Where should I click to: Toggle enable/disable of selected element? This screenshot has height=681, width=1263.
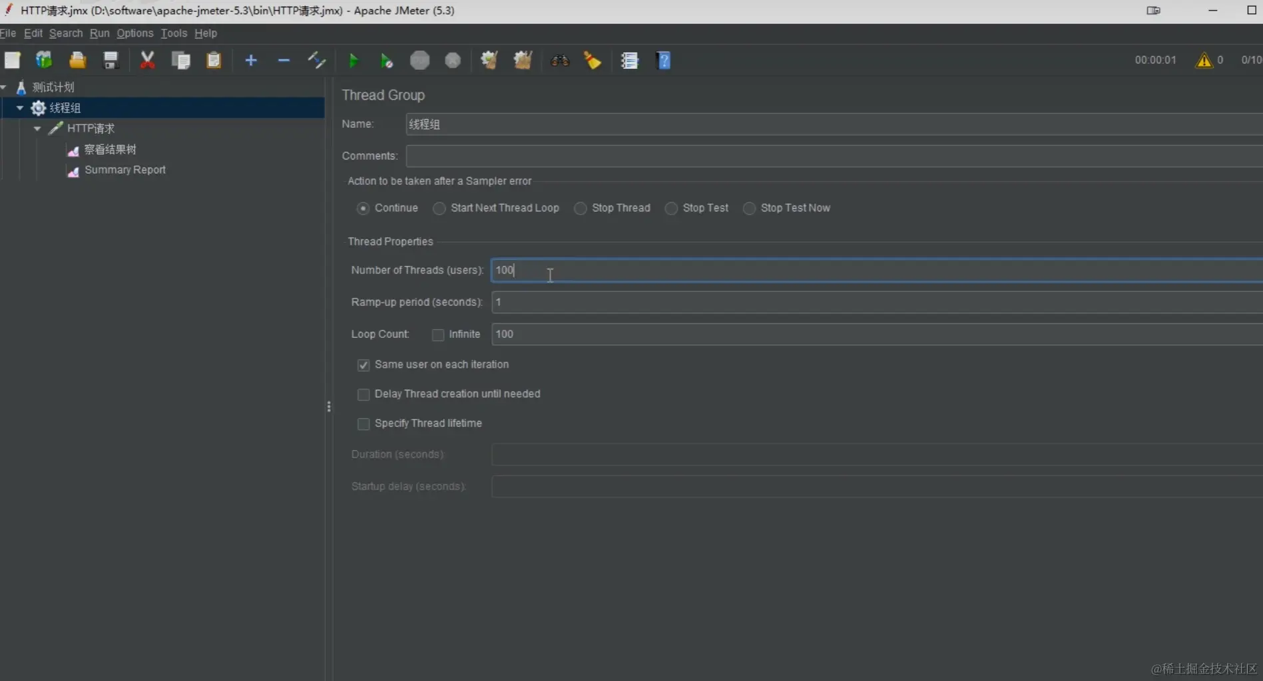317,61
